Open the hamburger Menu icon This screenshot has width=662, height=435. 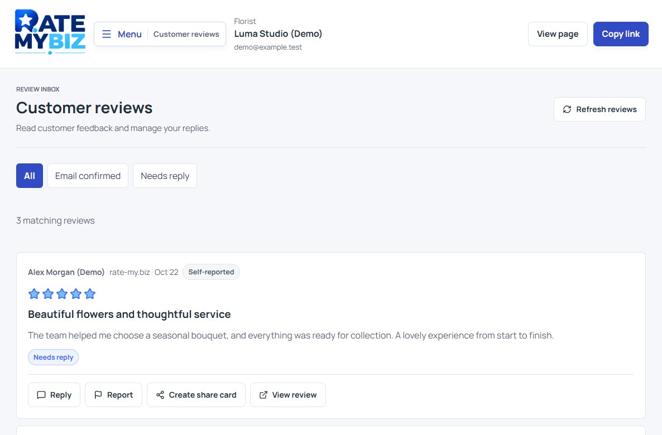[107, 34]
